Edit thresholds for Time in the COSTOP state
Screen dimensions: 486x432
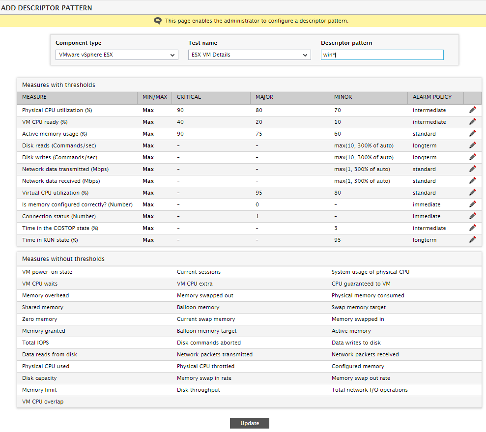(472, 228)
